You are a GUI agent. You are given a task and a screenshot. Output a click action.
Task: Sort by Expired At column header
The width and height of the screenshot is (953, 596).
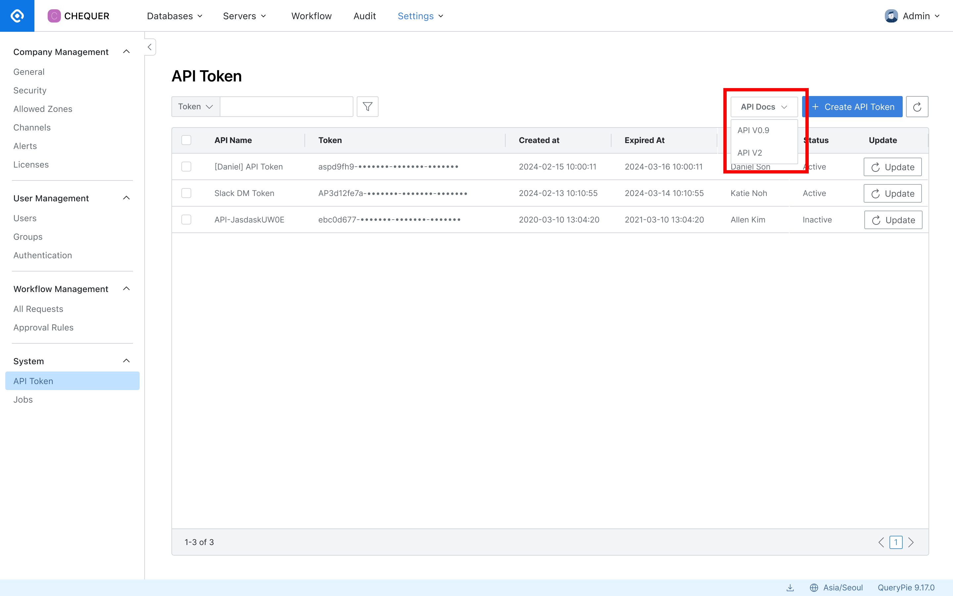[644, 140]
